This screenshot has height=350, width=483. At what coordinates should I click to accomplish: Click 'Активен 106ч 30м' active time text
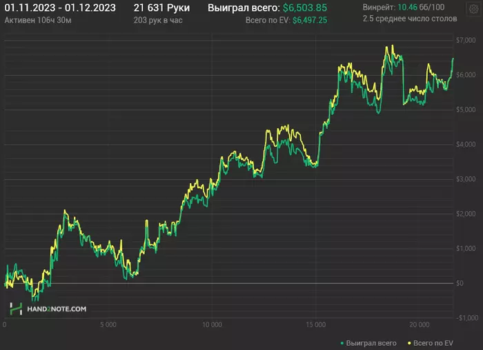click(x=38, y=20)
